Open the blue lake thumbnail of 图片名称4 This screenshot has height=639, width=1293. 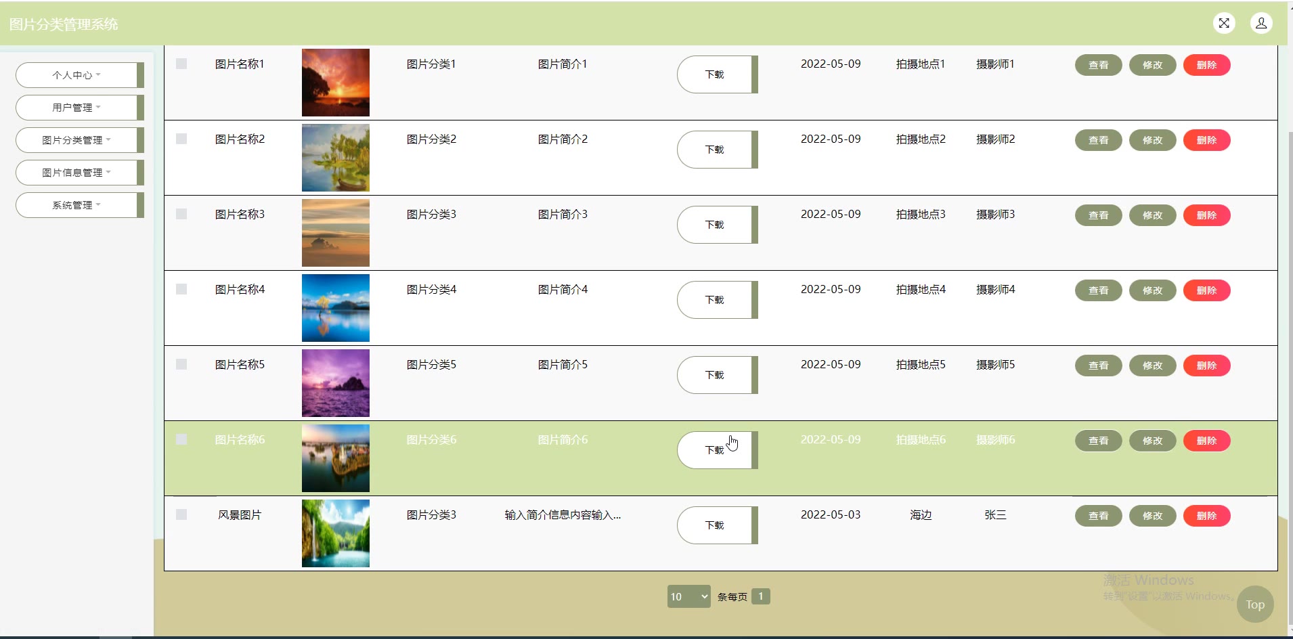(x=336, y=308)
